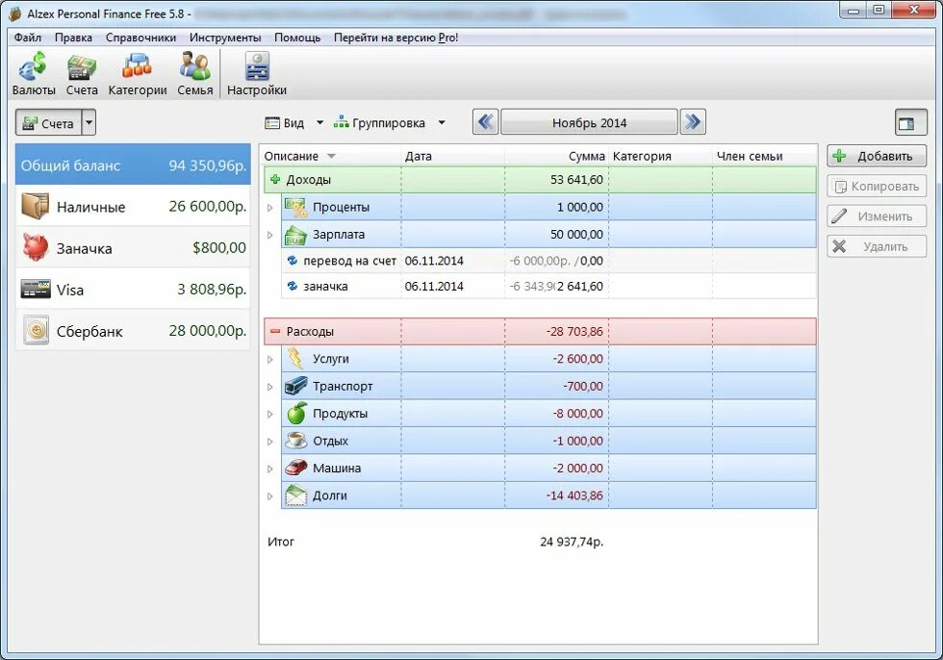Click the Продукты green apple icon
The height and width of the screenshot is (660, 943).
pyautogui.click(x=296, y=413)
